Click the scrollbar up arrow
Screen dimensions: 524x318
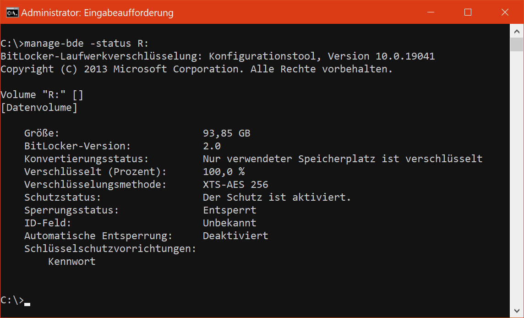(x=517, y=32)
